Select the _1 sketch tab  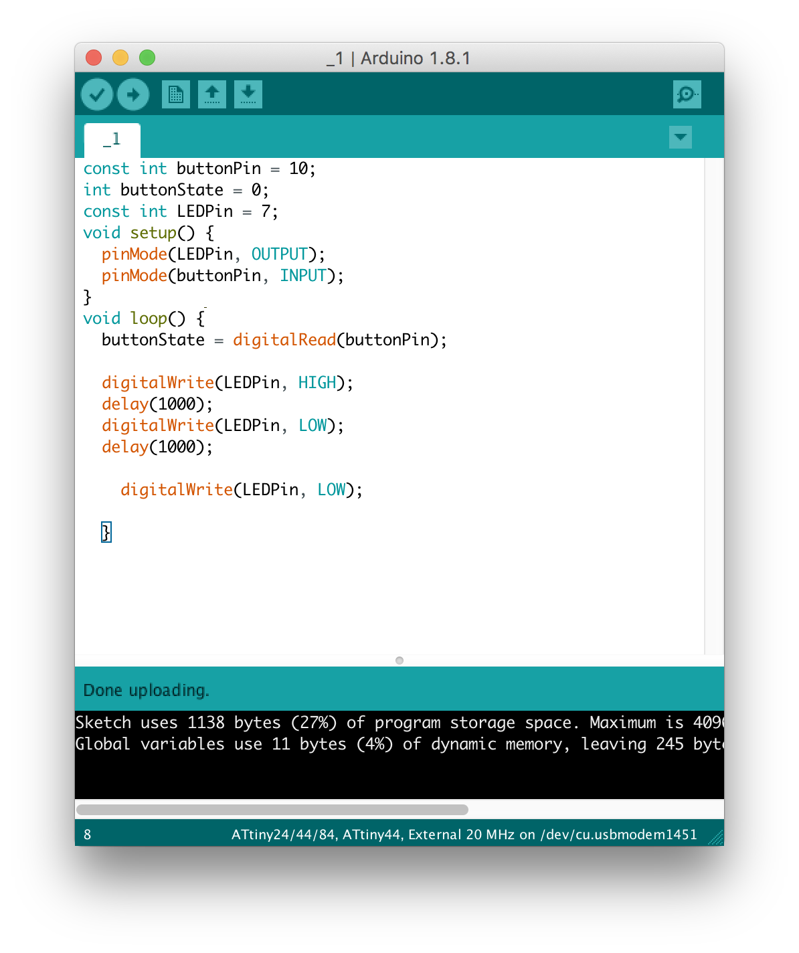point(112,140)
